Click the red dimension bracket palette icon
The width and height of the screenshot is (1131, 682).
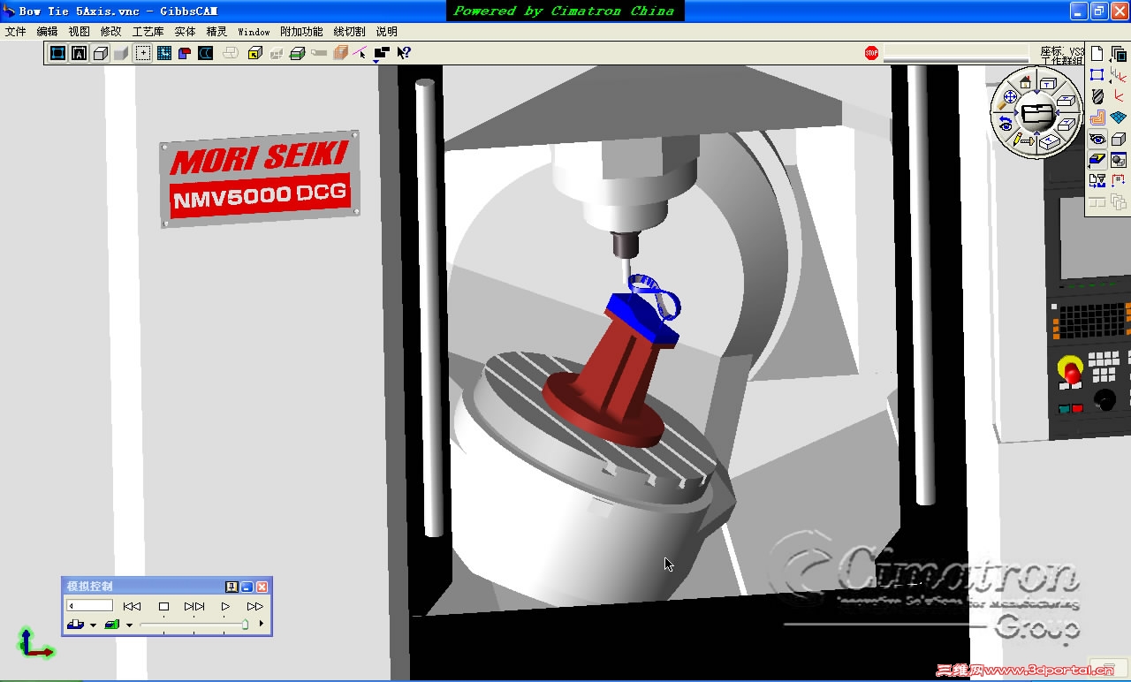tap(1119, 181)
